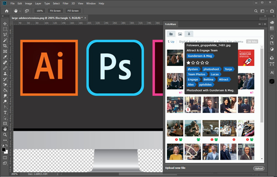Click the Home icon in options bar

click(7, 11)
